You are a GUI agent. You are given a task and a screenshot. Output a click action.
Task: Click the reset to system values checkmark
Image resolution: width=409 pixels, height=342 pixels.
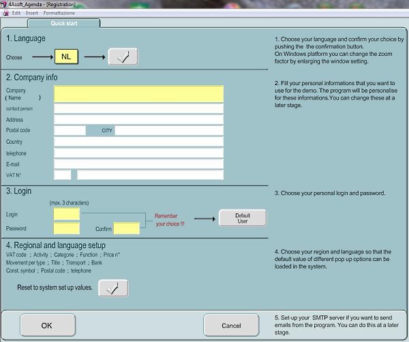113,288
